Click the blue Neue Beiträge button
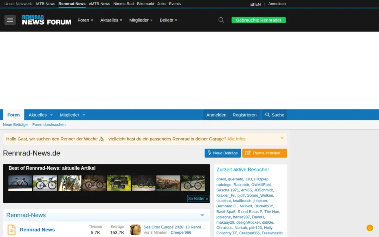Viewport: 379px width, 237px height. point(222,153)
